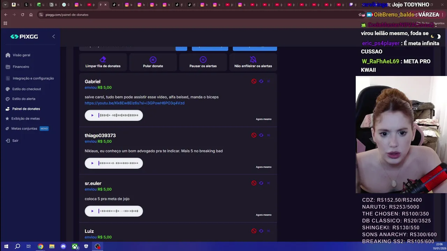Screen dimensions: 447x251
Task: Open the Xbox app from the taskbar
Action: coord(75,246)
